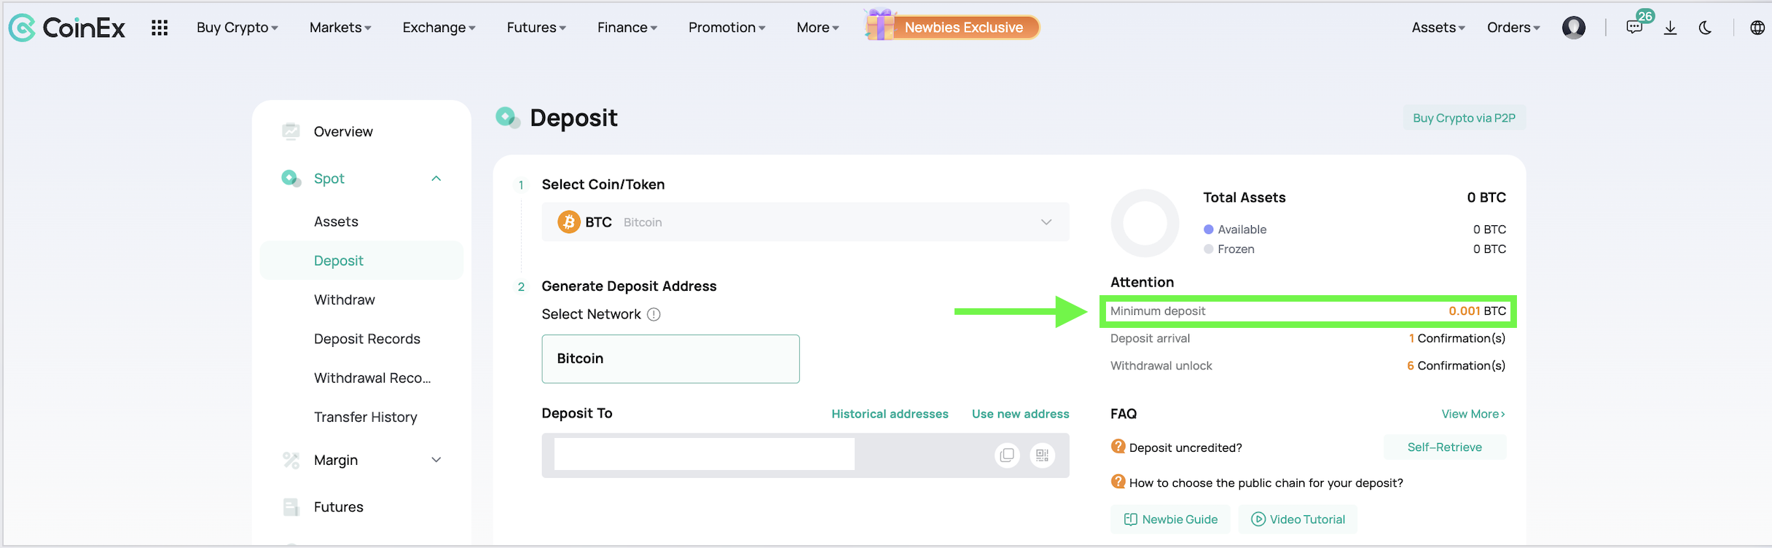
Task: Click the CoinEx logo
Action: [66, 28]
